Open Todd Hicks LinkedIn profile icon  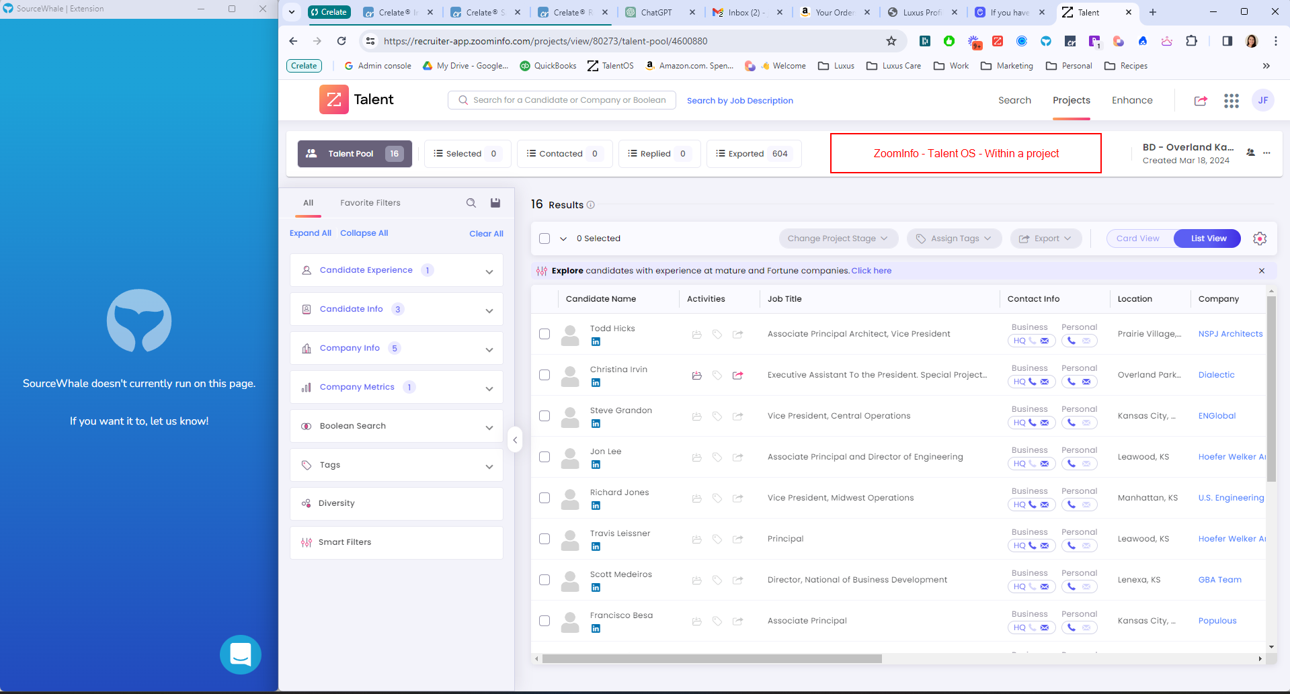coord(596,342)
